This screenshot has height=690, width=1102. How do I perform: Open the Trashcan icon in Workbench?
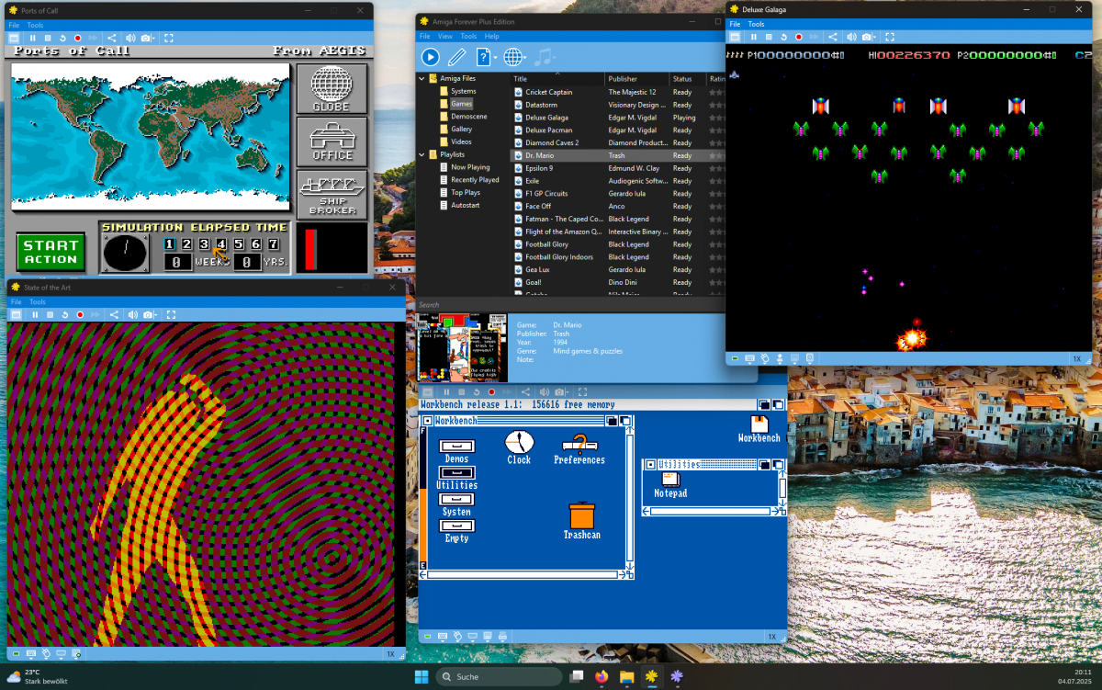582,516
